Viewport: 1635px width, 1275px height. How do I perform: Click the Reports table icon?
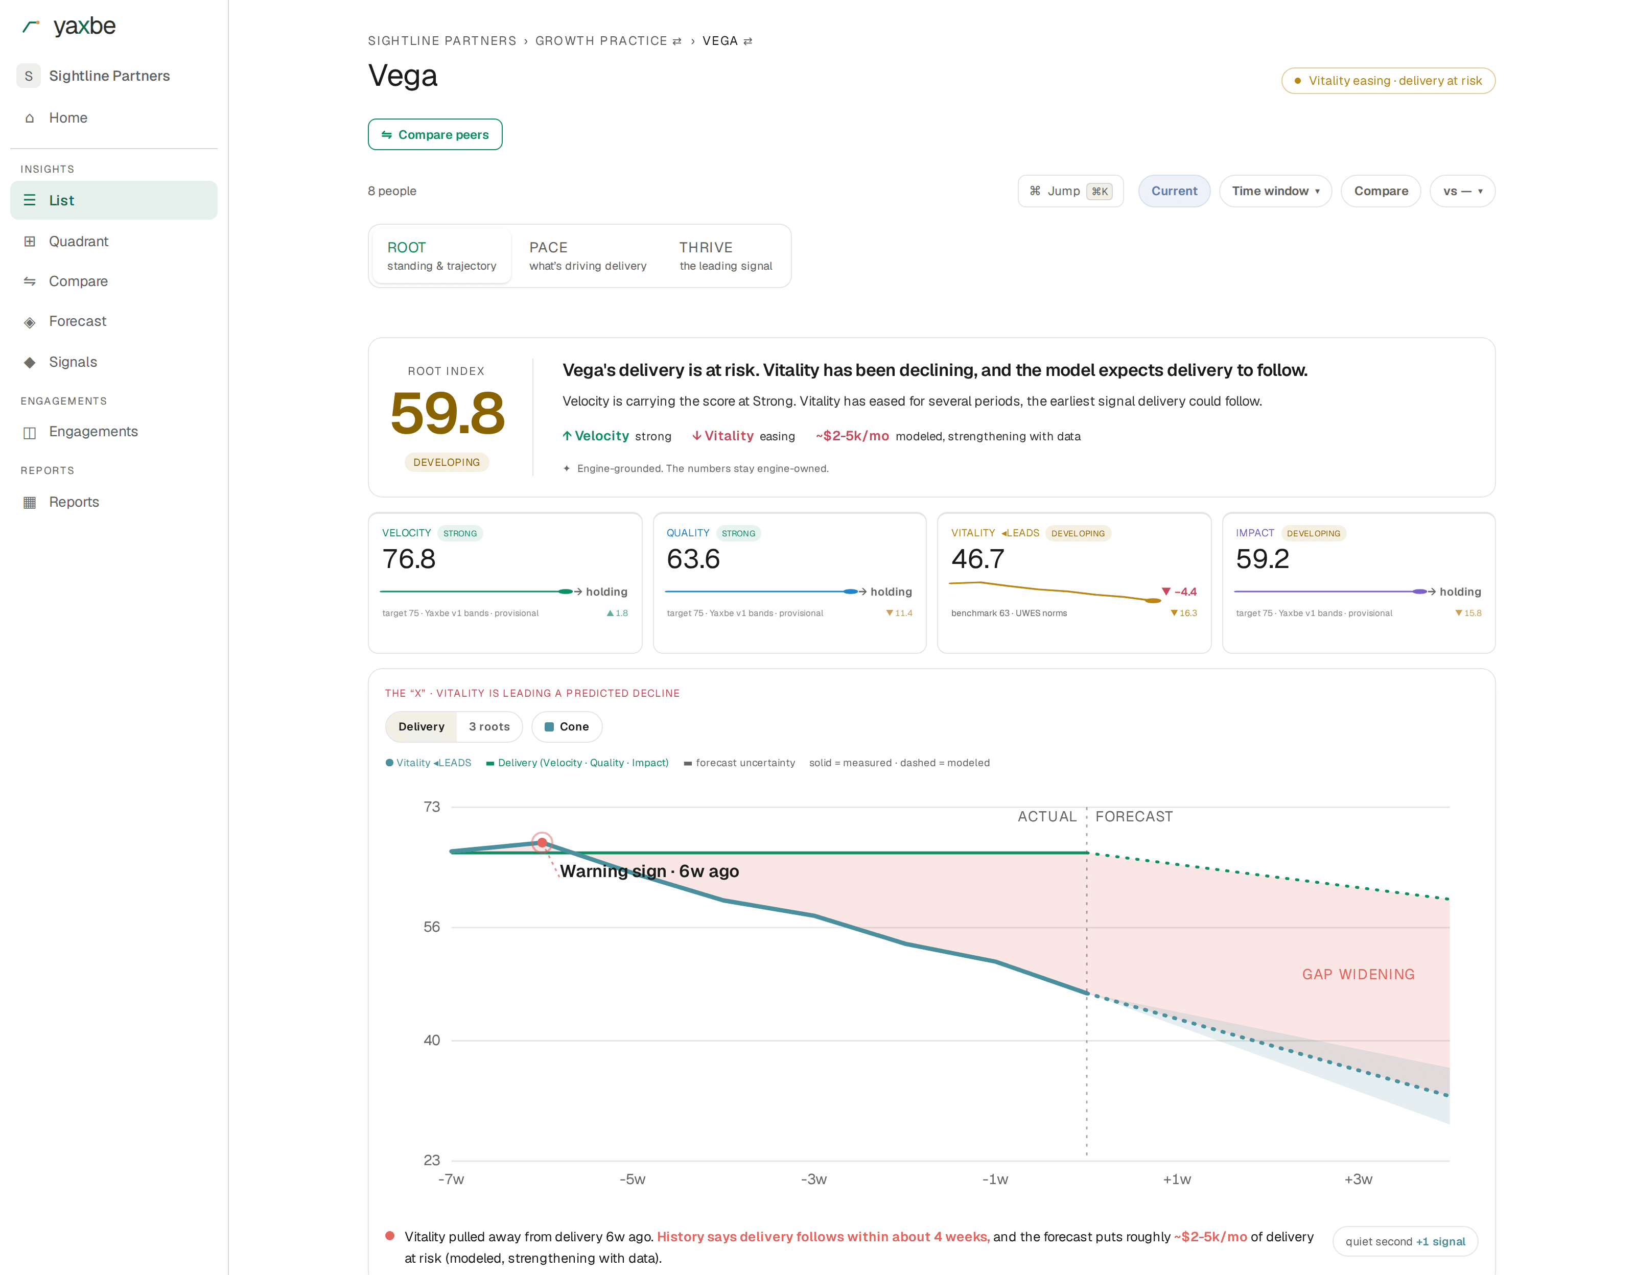click(30, 502)
